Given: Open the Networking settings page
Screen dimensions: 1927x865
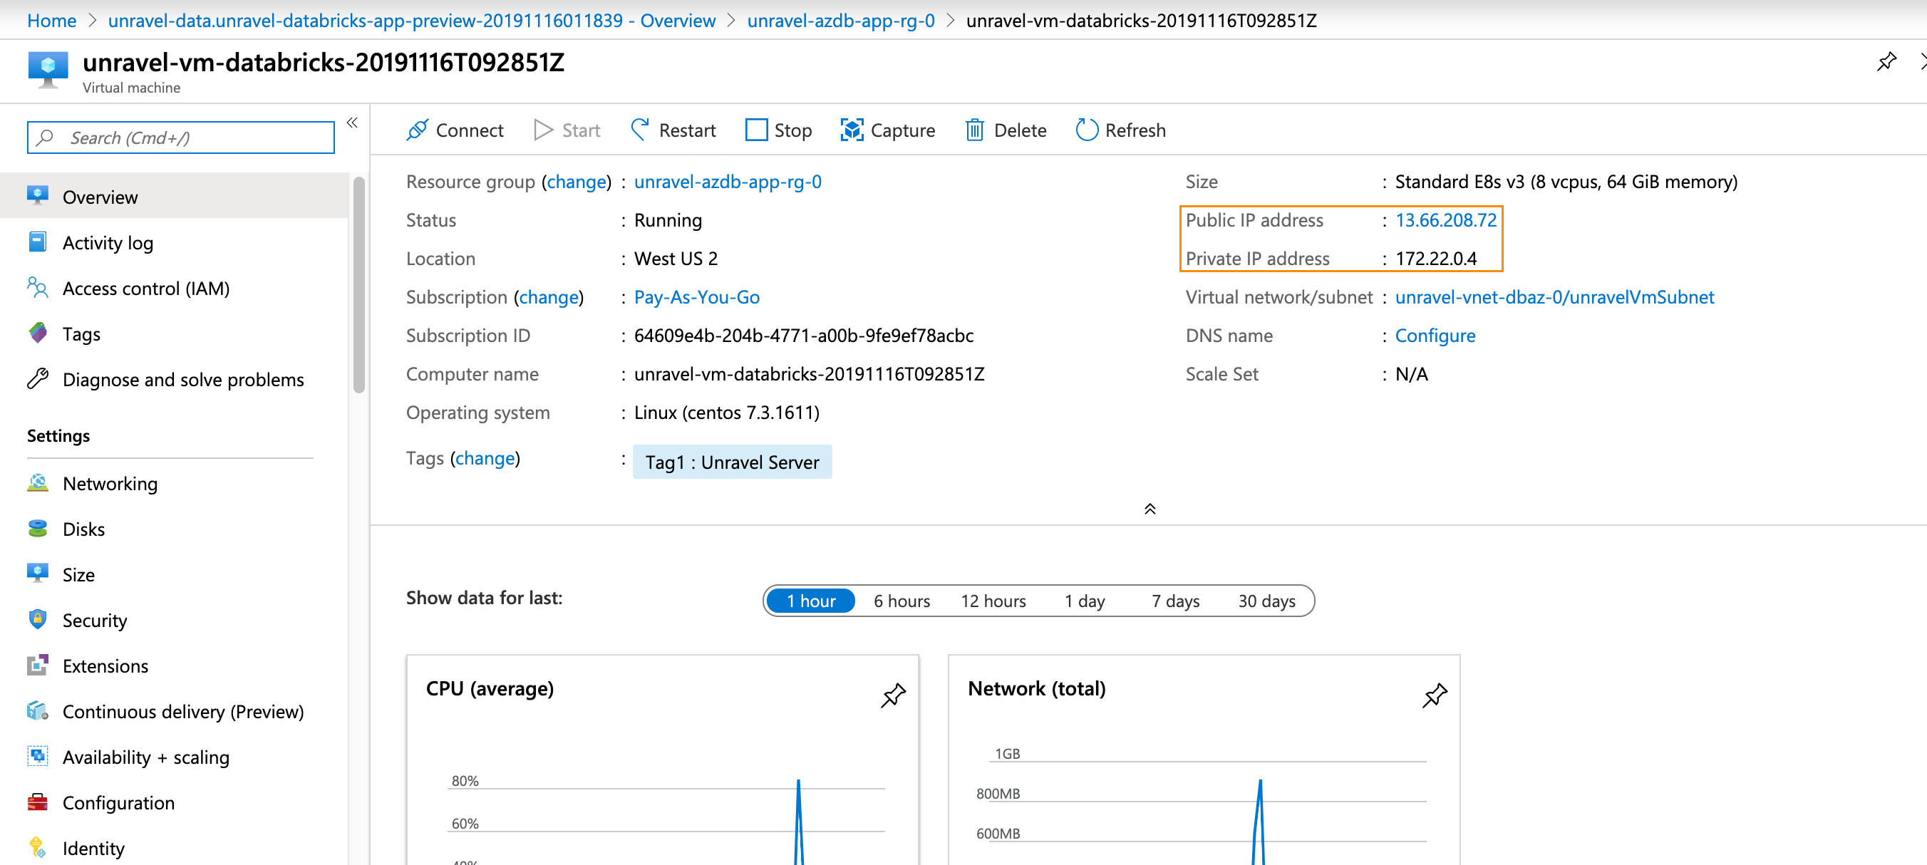Looking at the screenshot, I should (x=175, y=483).
